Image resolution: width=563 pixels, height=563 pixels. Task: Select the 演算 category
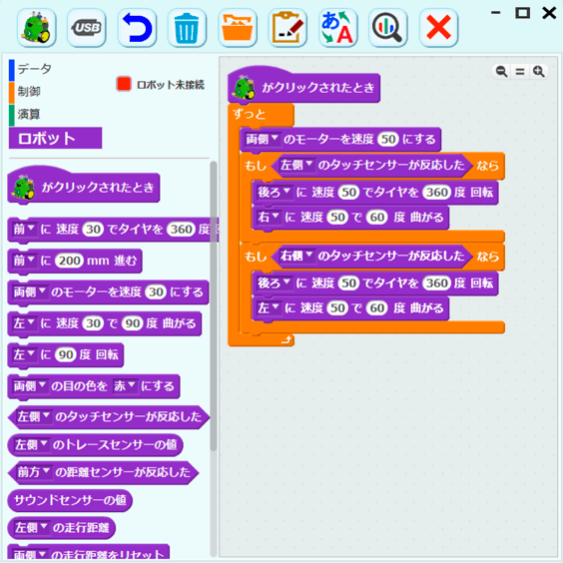29,114
